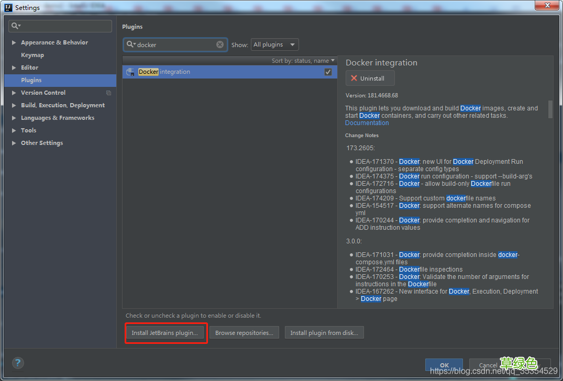The image size is (563, 381).
Task: Click the Docker integration plugin puzzle icon
Action: (129, 72)
